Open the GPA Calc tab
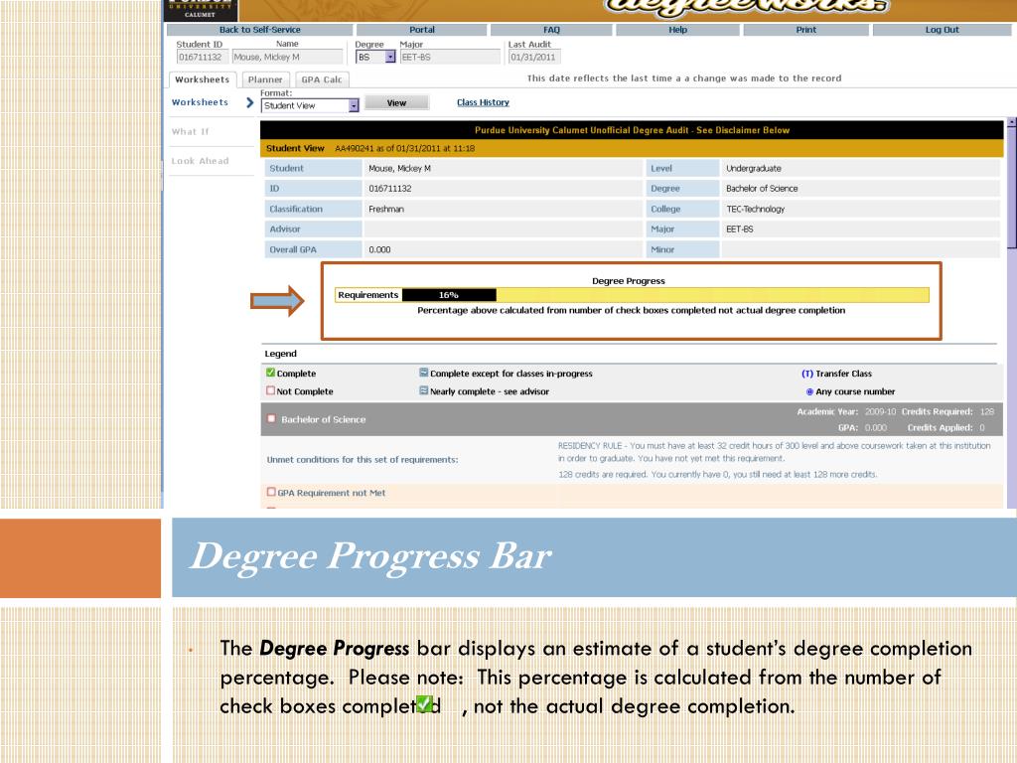Image resolution: width=1017 pixels, height=763 pixels. (322, 79)
